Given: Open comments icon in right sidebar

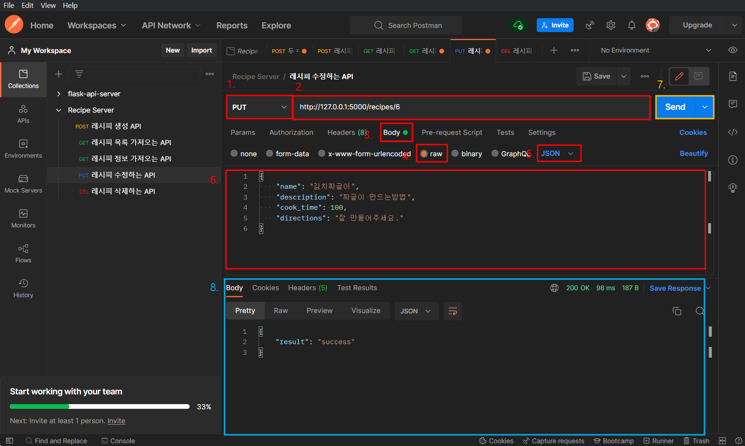Looking at the screenshot, I should coord(733,104).
